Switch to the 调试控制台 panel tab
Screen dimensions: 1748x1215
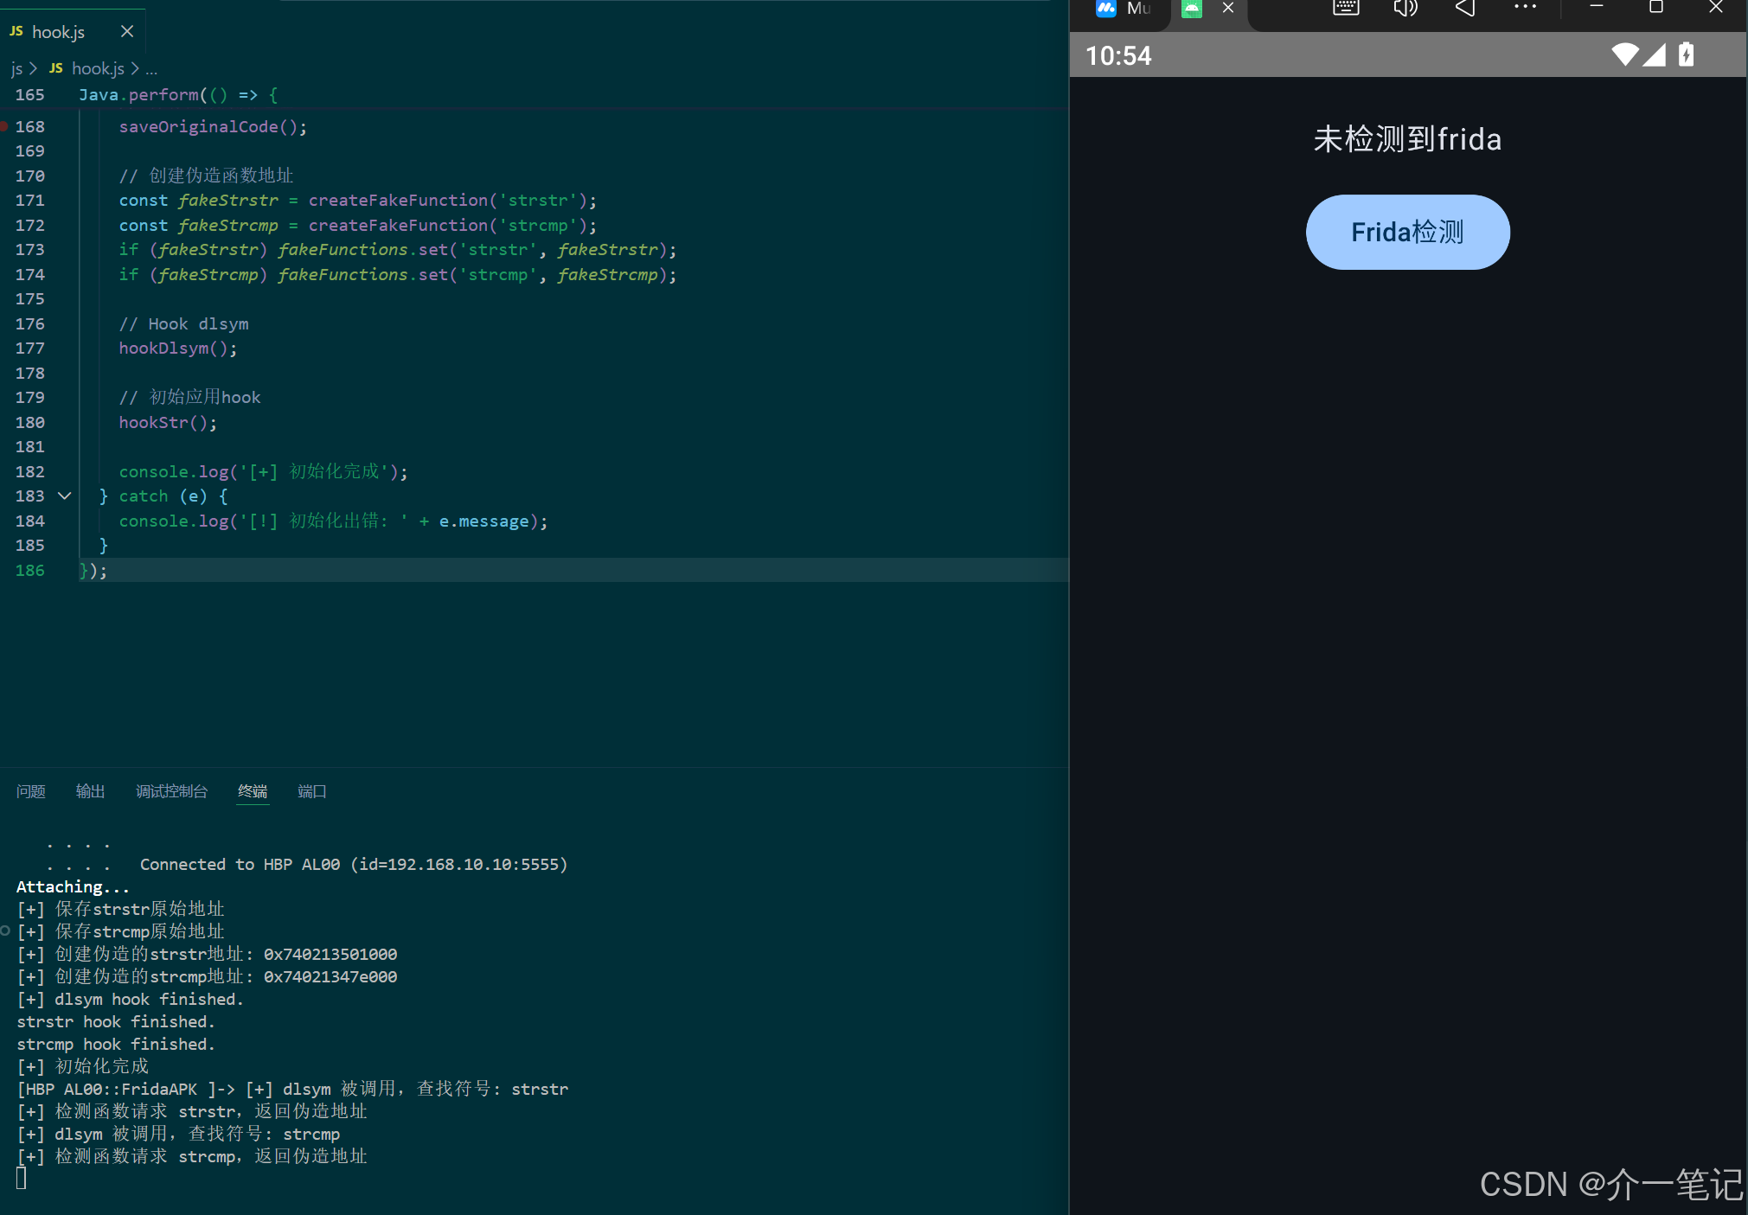(x=171, y=791)
